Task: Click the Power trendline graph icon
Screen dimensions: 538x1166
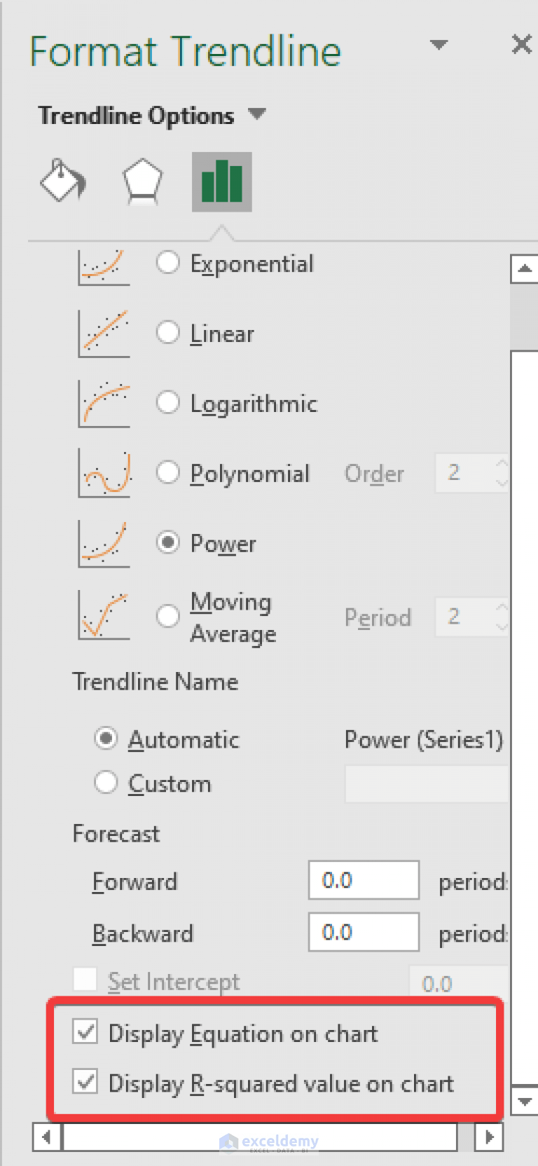Action: point(104,543)
